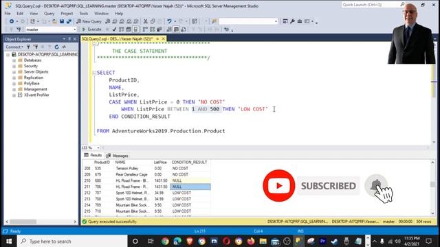Image resolution: width=440 pixels, height=247 pixels.
Task: Open the Edit menu
Action: (x=20, y=14)
